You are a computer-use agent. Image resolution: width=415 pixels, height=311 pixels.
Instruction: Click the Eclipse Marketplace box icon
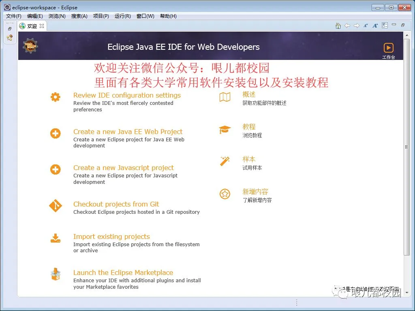(55, 274)
